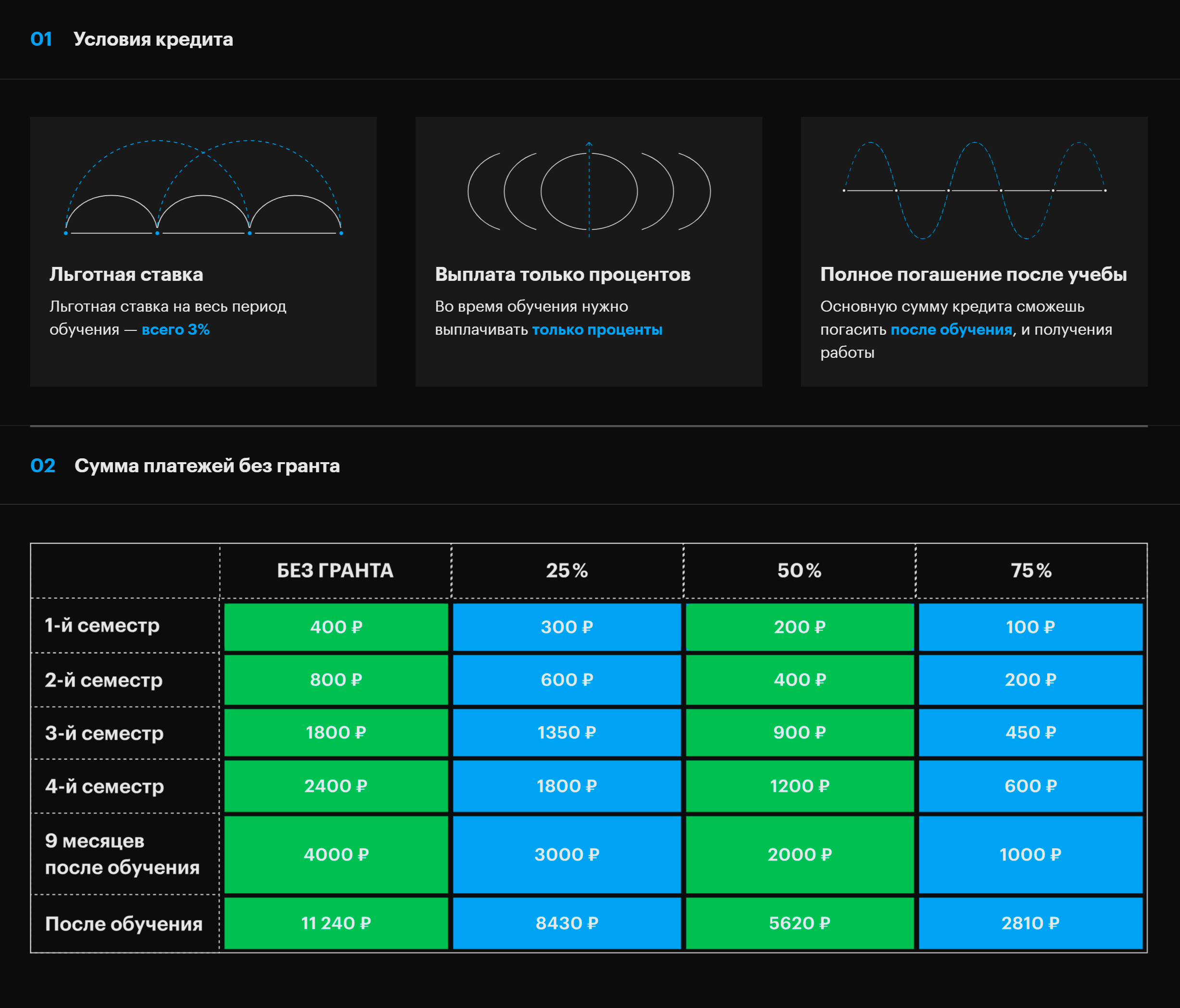This screenshot has height=1008, width=1180.
Task: Click the 2810 ₽ cell in 75% column
Action: click(x=1030, y=923)
